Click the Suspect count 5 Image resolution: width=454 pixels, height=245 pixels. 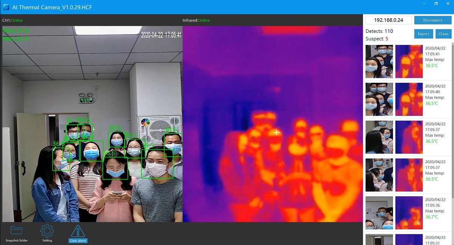[x=387, y=39]
